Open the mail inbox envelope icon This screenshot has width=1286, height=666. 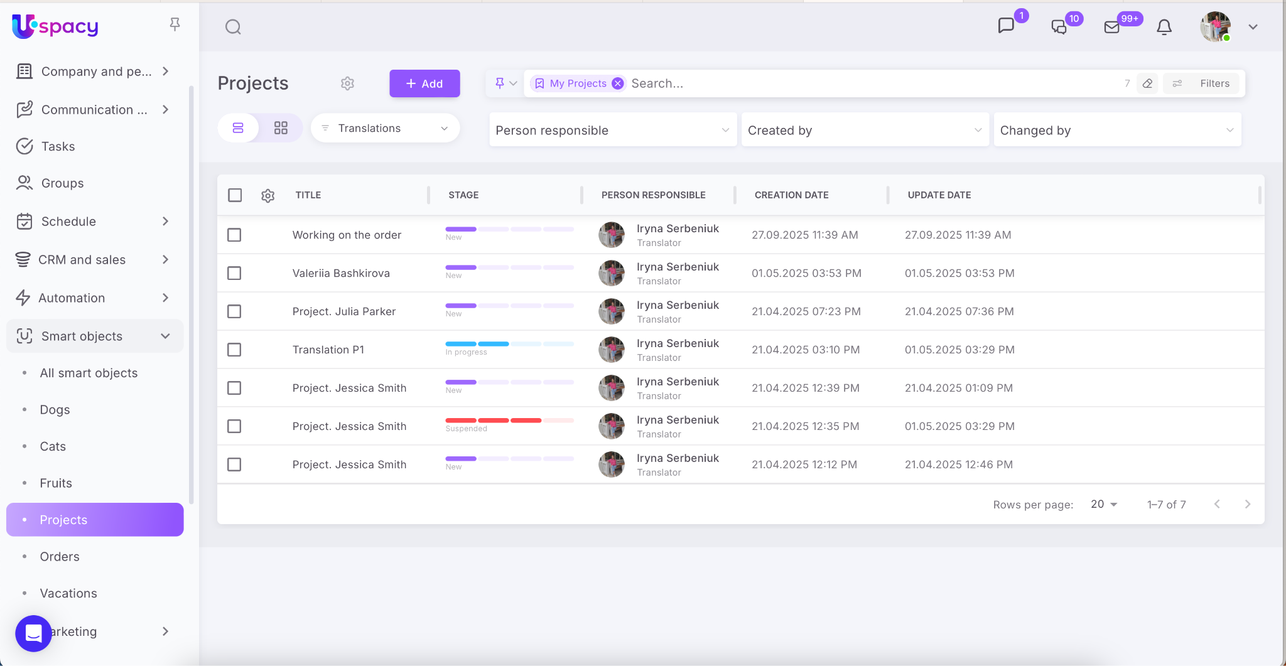point(1111,27)
